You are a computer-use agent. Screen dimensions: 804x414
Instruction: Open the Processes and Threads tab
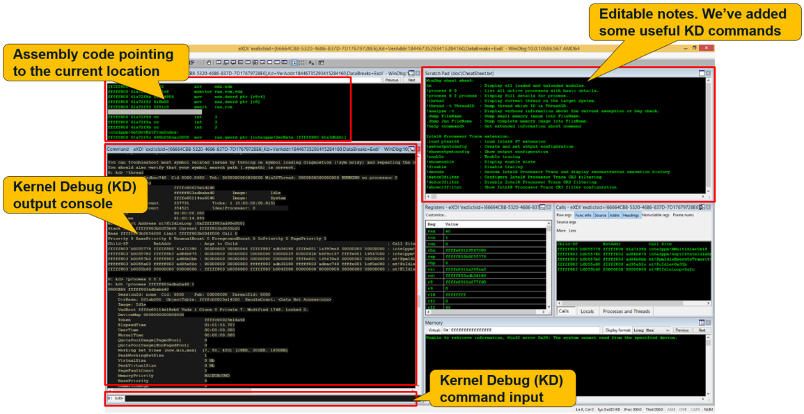[x=626, y=311]
